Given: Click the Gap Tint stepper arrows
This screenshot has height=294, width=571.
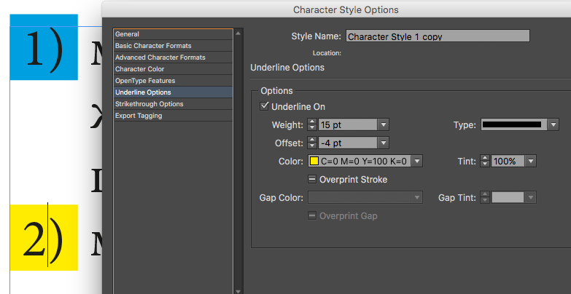Looking at the screenshot, I should point(485,197).
